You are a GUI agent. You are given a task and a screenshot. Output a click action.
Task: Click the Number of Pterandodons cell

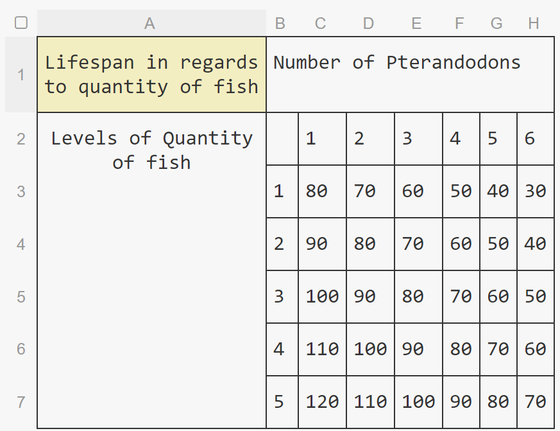[x=410, y=75]
